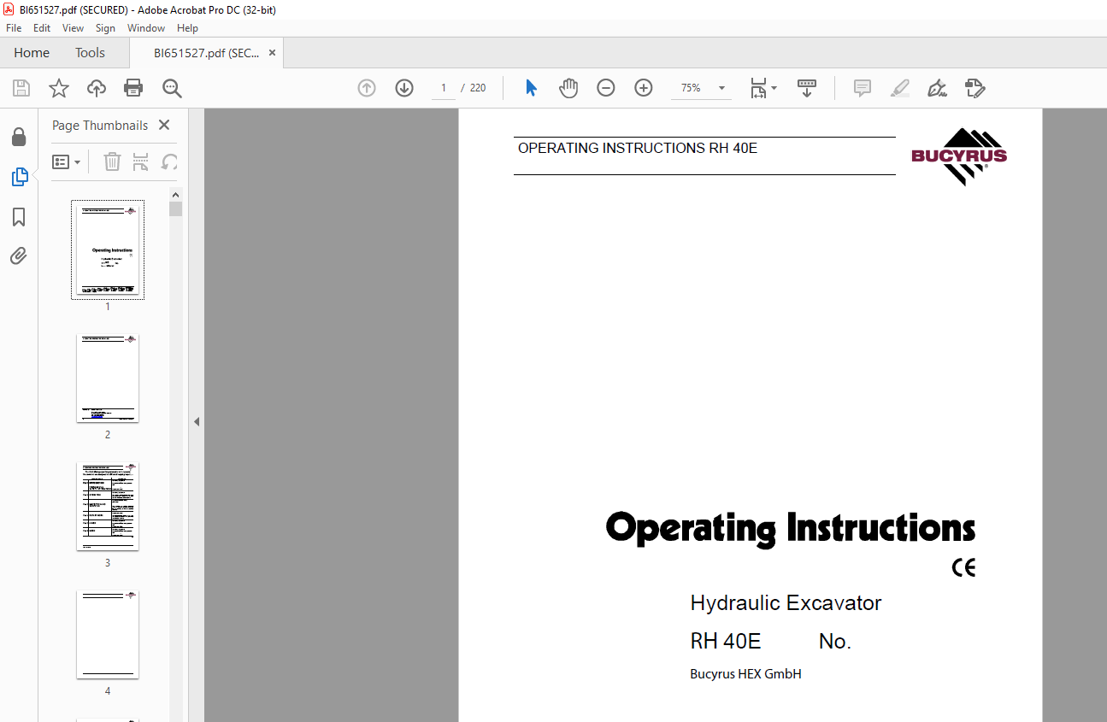Select the arrow Selection tool

coord(531,88)
